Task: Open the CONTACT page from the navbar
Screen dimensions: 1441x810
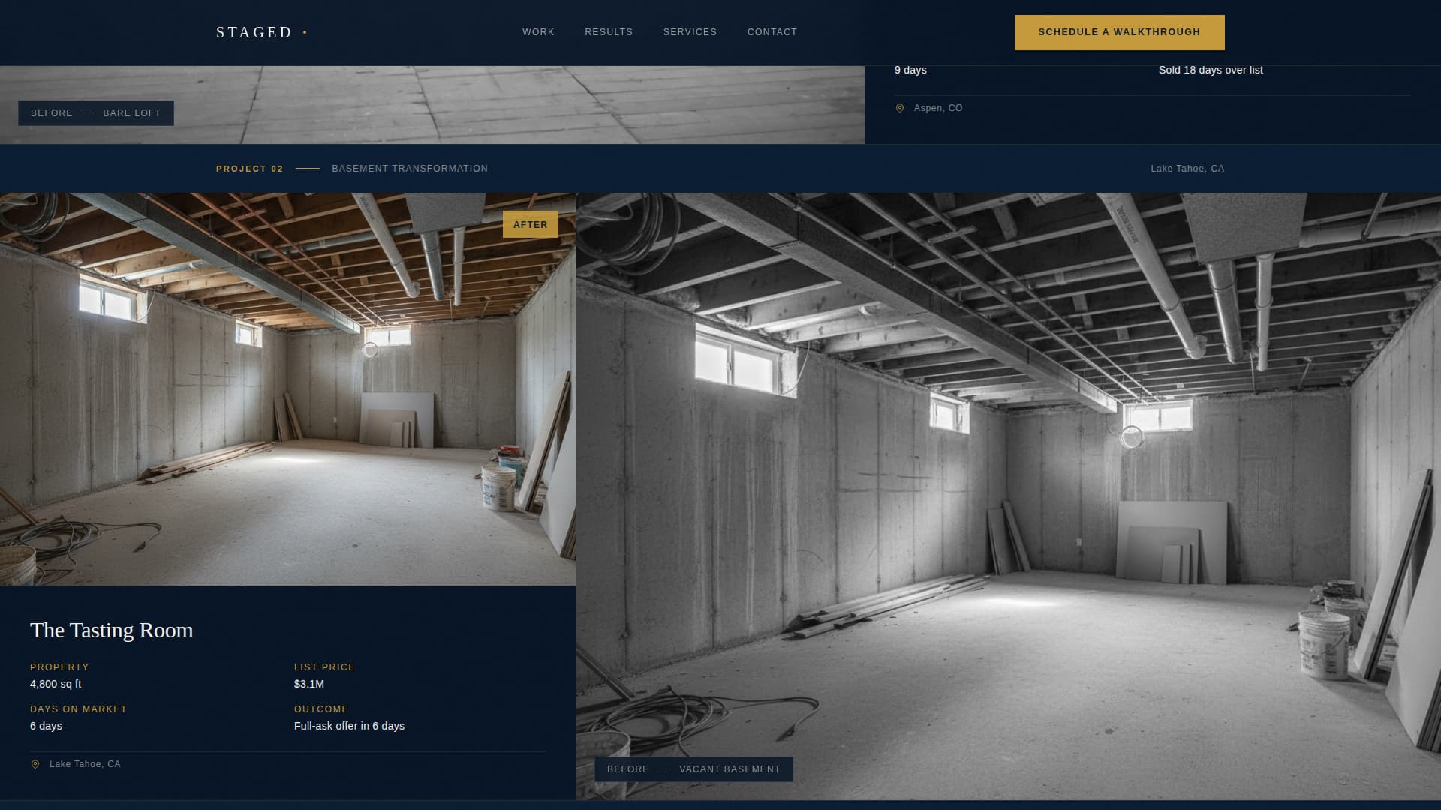Action: click(x=772, y=32)
